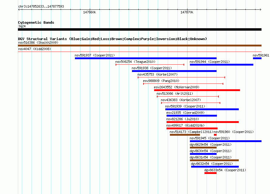Screen dimensions: 270x194
Task: Select the thin red esv988809 Pang2010 line
Action: [x=183, y=84]
